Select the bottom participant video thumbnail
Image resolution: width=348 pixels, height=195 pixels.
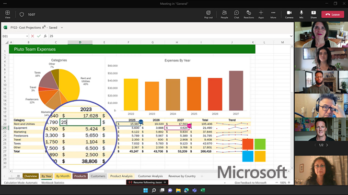pos(321,170)
